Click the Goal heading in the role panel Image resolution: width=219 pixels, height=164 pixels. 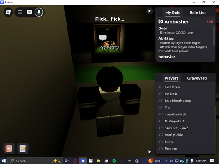[x=162, y=28]
